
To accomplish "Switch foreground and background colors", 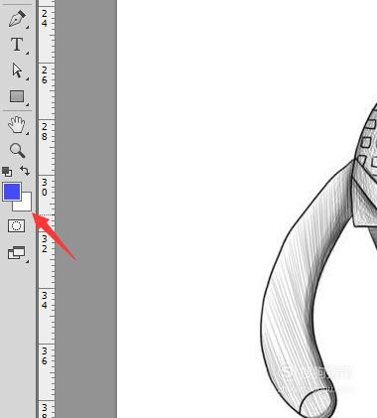I will click(x=25, y=171).
